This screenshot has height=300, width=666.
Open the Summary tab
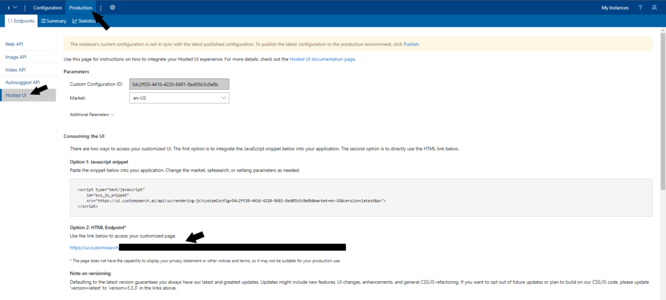click(x=54, y=21)
